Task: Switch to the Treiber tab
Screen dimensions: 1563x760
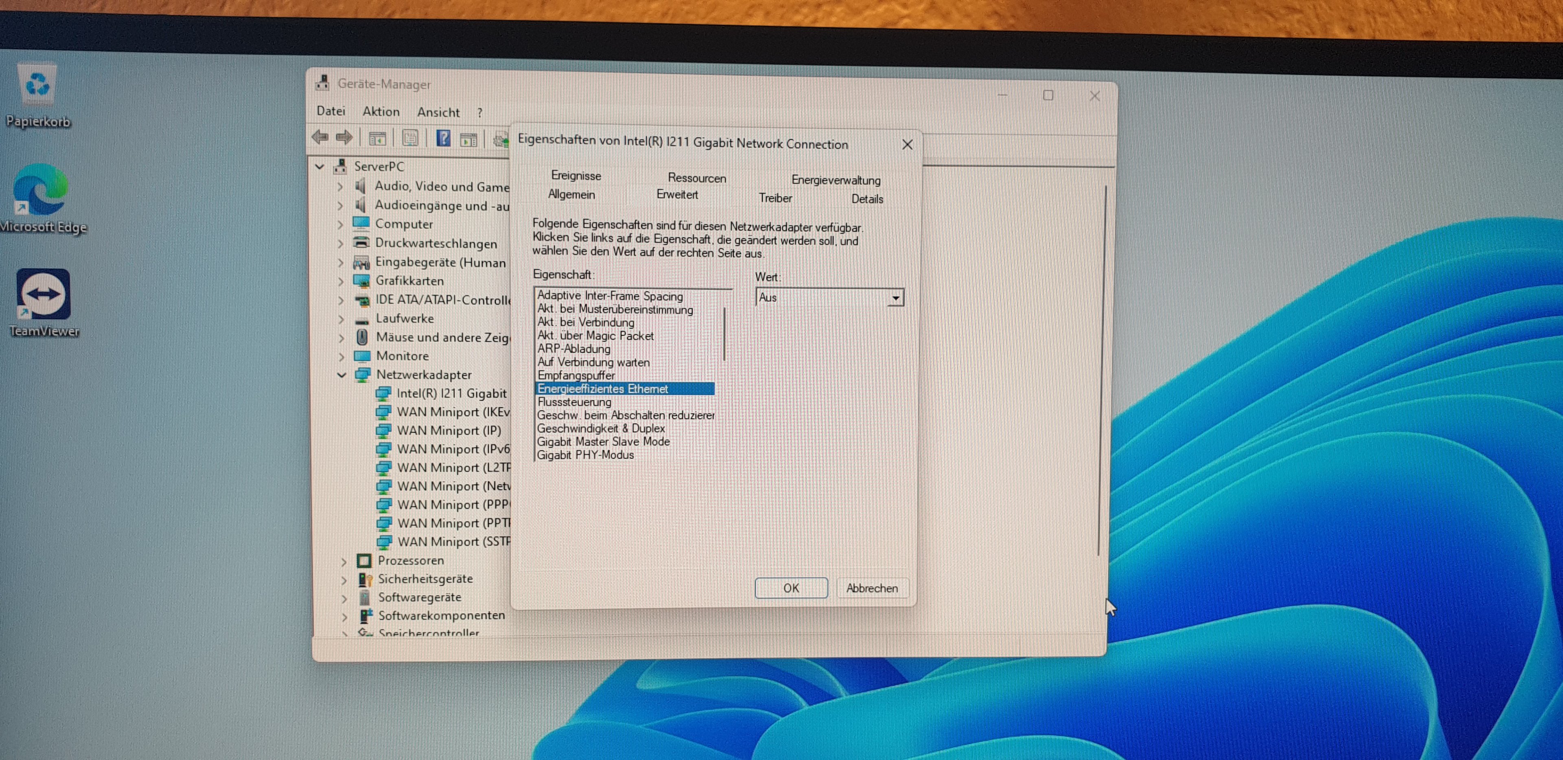Action: (x=775, y=198)
